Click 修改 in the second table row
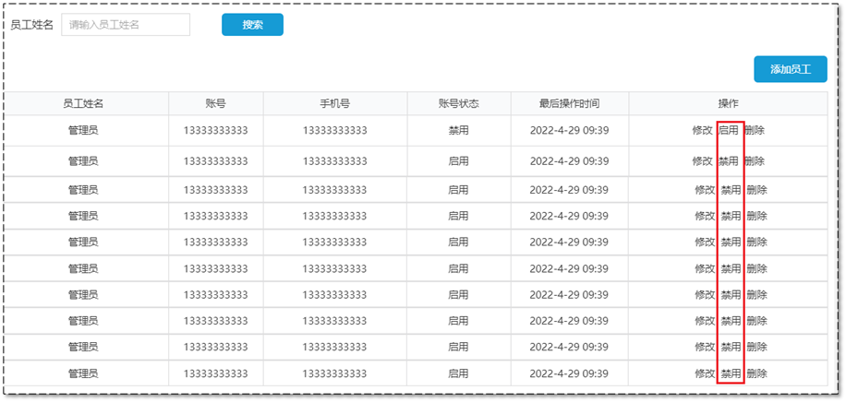This screenshot has width=846, height=402. [x=703, y=161]
